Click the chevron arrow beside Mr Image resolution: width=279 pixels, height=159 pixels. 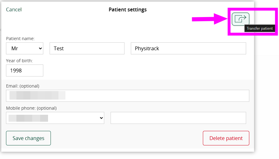(x=40, y=48)
